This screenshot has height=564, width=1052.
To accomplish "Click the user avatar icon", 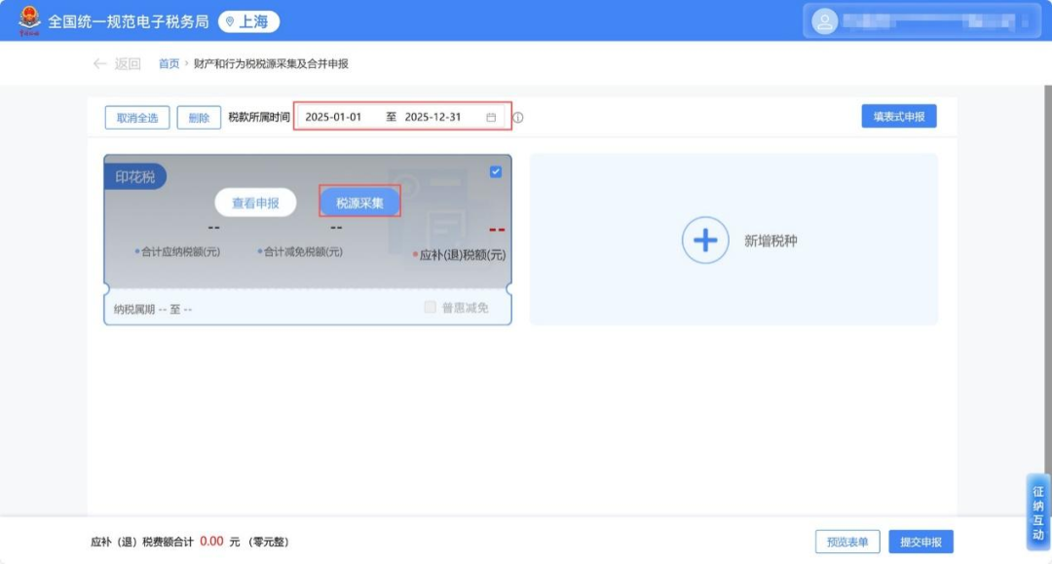I will click(824, 21).
